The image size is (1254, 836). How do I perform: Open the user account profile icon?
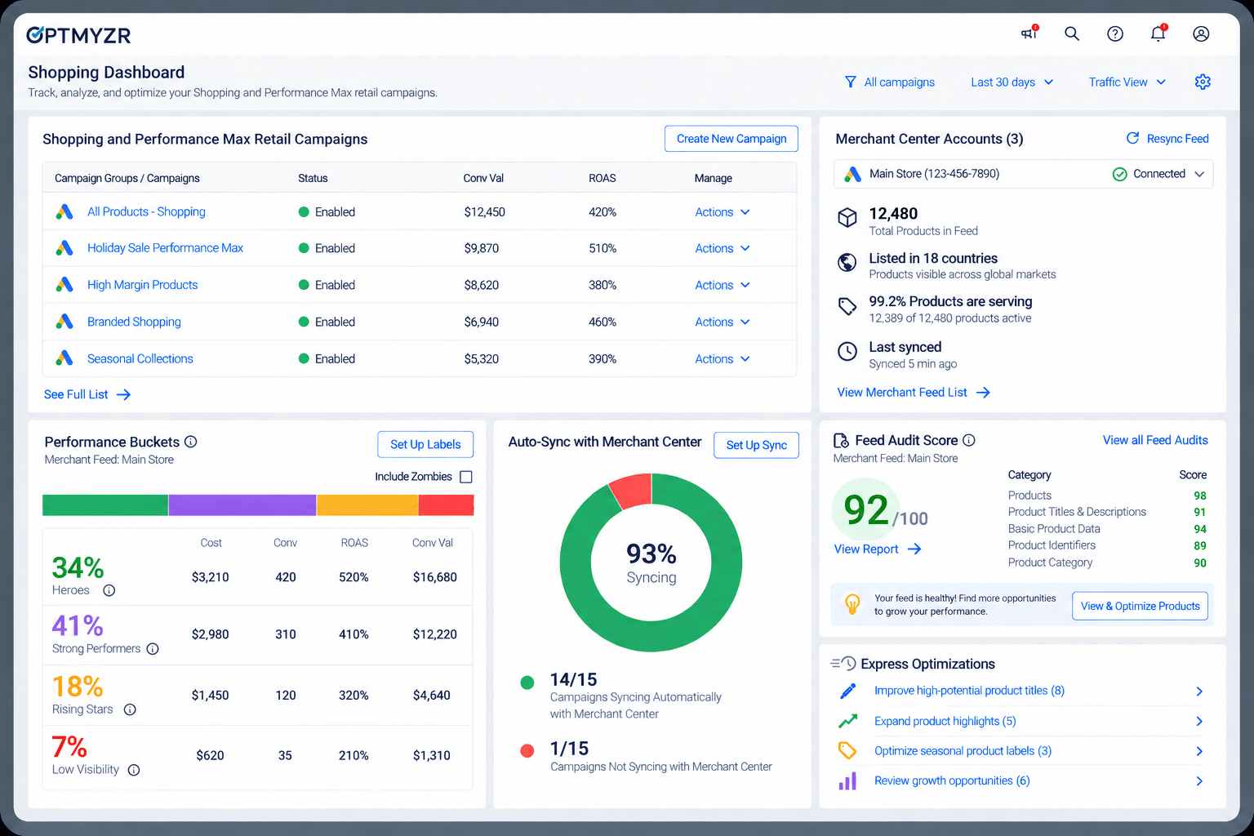tap(1201, 33)
